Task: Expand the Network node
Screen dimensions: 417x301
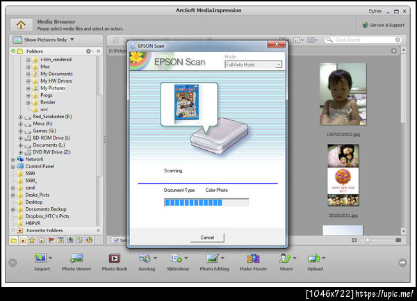Action: [x=13, y=160]
